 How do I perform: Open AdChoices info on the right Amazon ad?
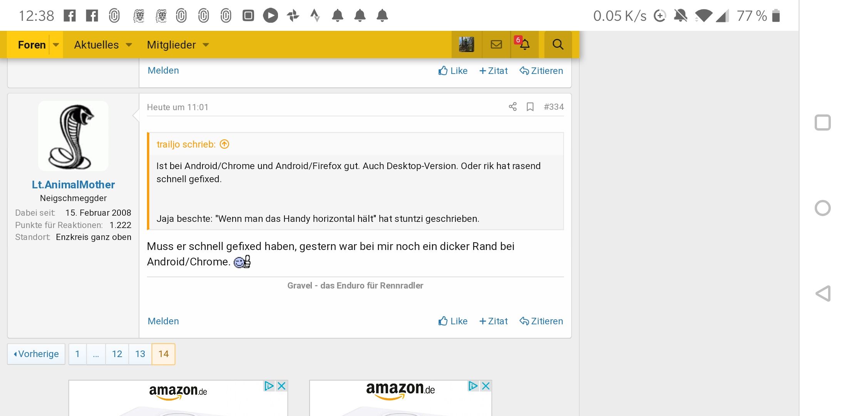click(x=473, y=386)
